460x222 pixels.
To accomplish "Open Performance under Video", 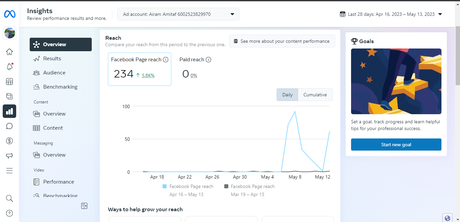I will tap(61, 182).
